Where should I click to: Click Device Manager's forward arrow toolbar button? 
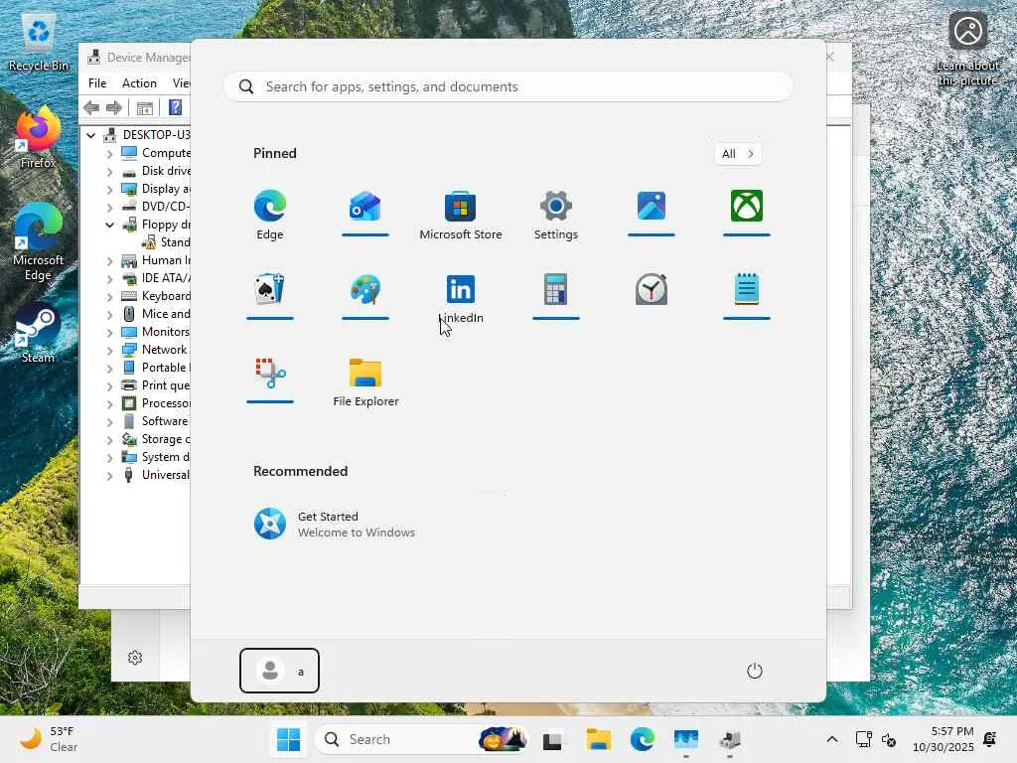coord(114,107)
